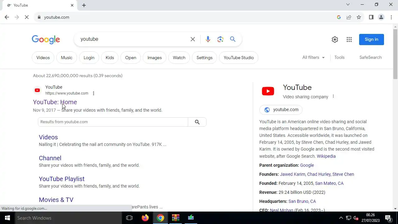Image resolution: width=398 pixels, height=224 pixels.
Task: Open the Movies & TV sitelink
Action: [56, 200]
